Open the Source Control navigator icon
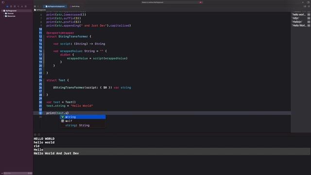311x175 pixels. (11, 6)
